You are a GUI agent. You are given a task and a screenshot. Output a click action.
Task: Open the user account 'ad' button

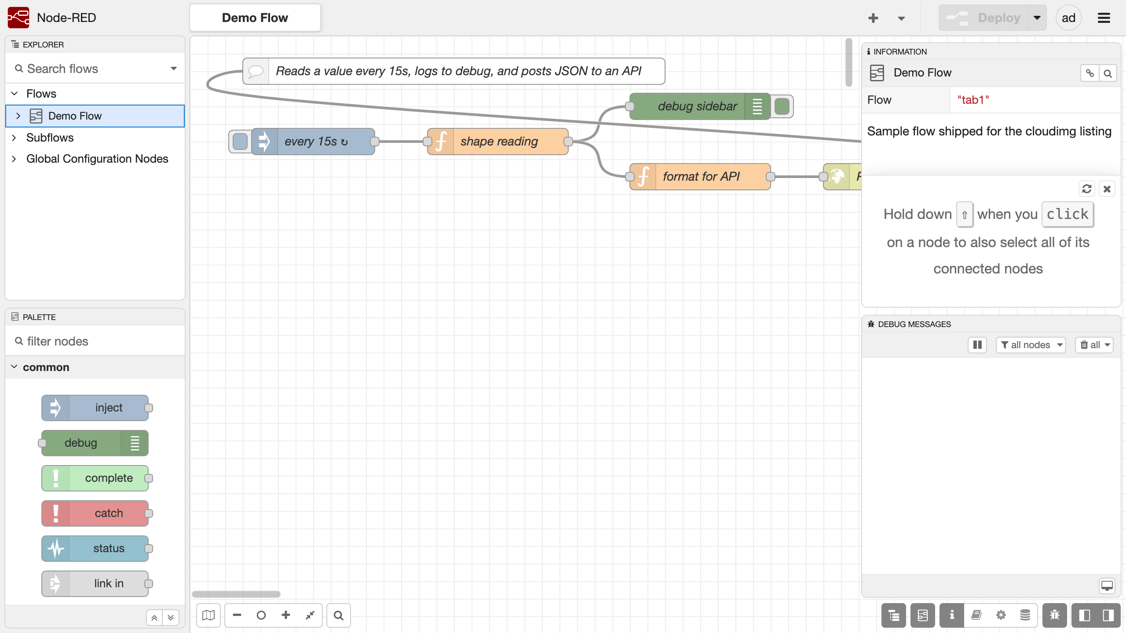click(1068, 18)
